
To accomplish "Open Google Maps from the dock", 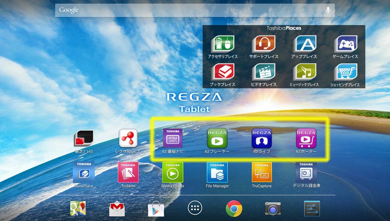I will (x=78, y=208).
